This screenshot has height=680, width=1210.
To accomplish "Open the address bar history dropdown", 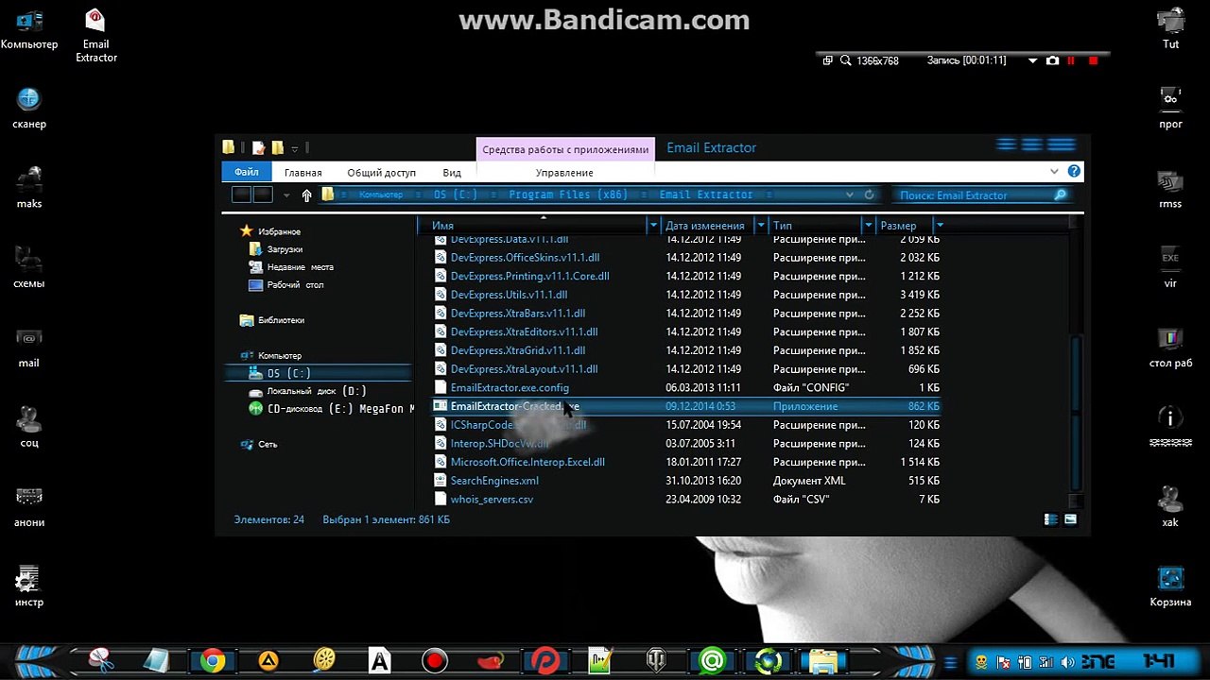I will pos(852,195).
